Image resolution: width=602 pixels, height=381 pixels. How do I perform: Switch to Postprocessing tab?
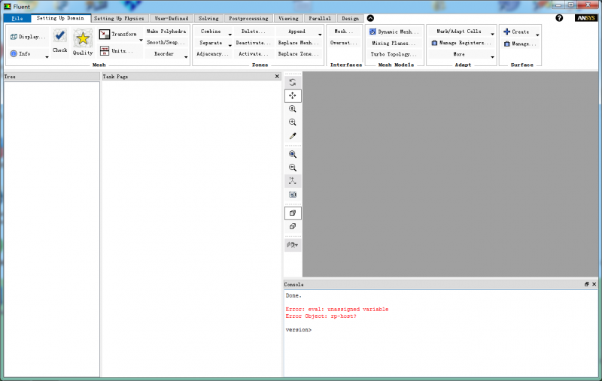click(x=248, y=18)
